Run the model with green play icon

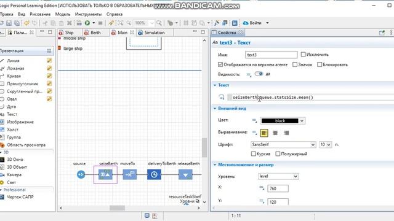(87, 23)
